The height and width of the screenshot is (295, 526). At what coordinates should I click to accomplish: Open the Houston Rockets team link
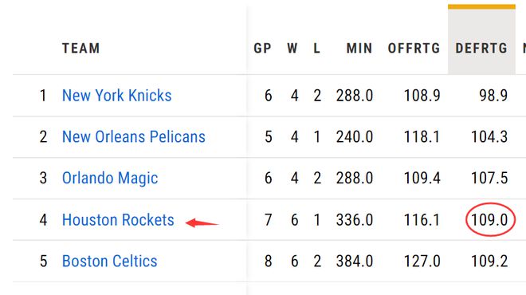118,220
